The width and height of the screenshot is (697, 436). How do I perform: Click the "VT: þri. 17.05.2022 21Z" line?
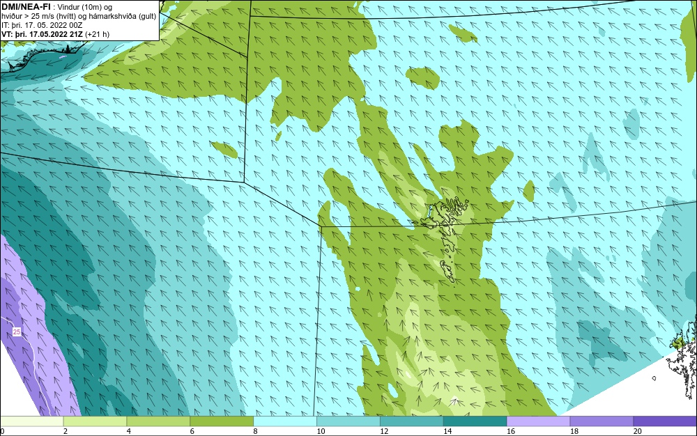pyautogui.click(x=42, y=34)
